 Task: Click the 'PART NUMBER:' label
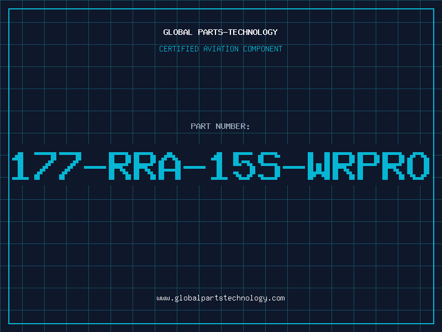coord(220,126)
